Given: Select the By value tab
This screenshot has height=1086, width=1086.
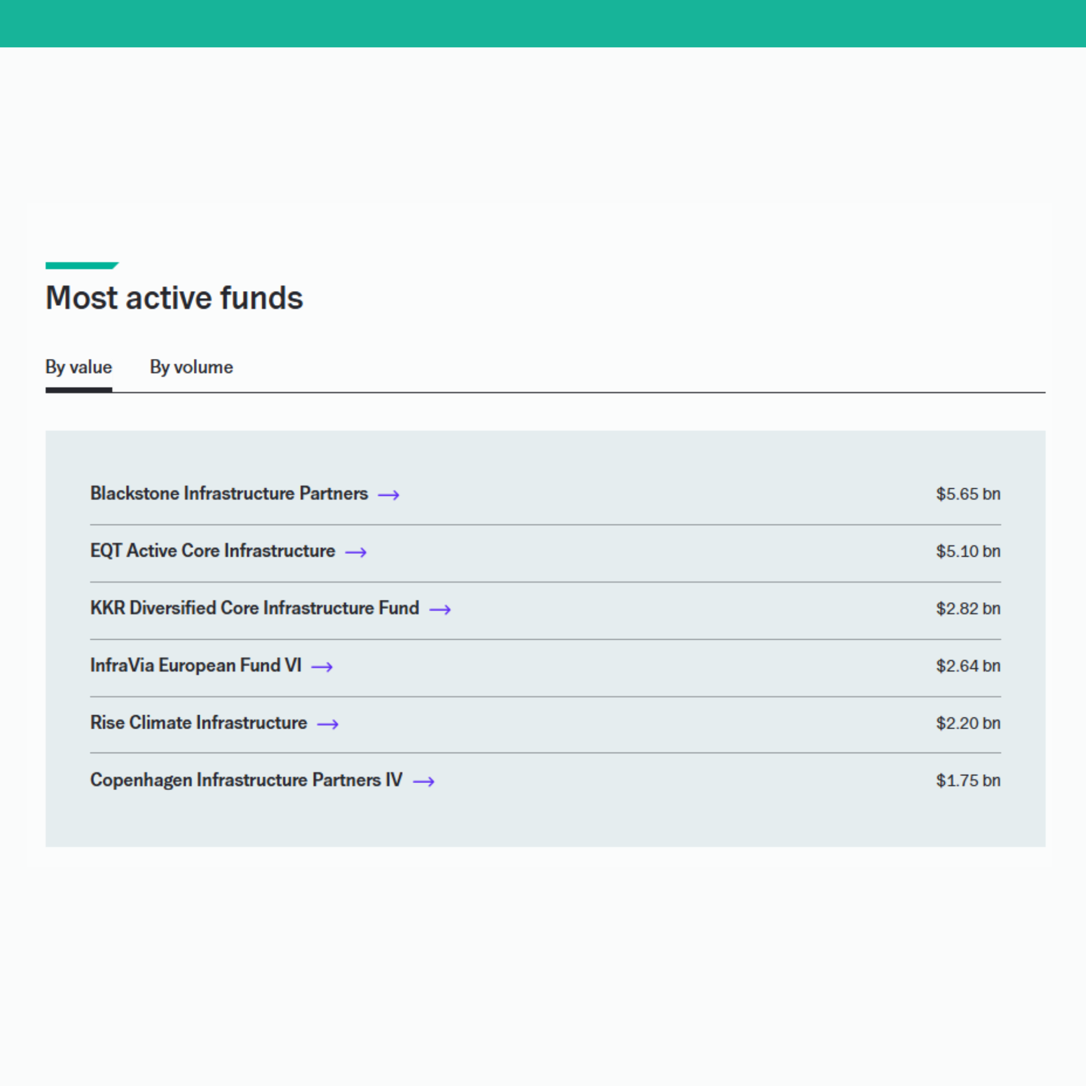Looking at the screenshot, I should click(x=79, y=367).
